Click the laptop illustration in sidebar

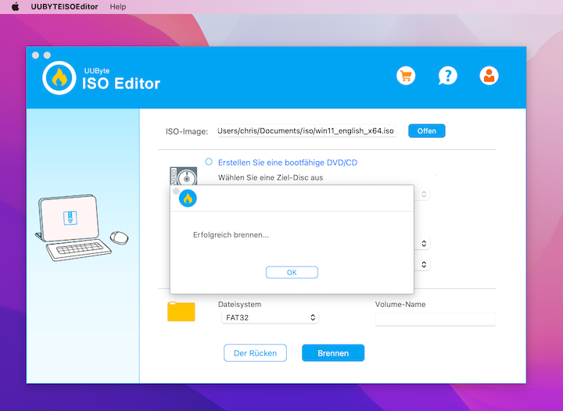point(81,228)
